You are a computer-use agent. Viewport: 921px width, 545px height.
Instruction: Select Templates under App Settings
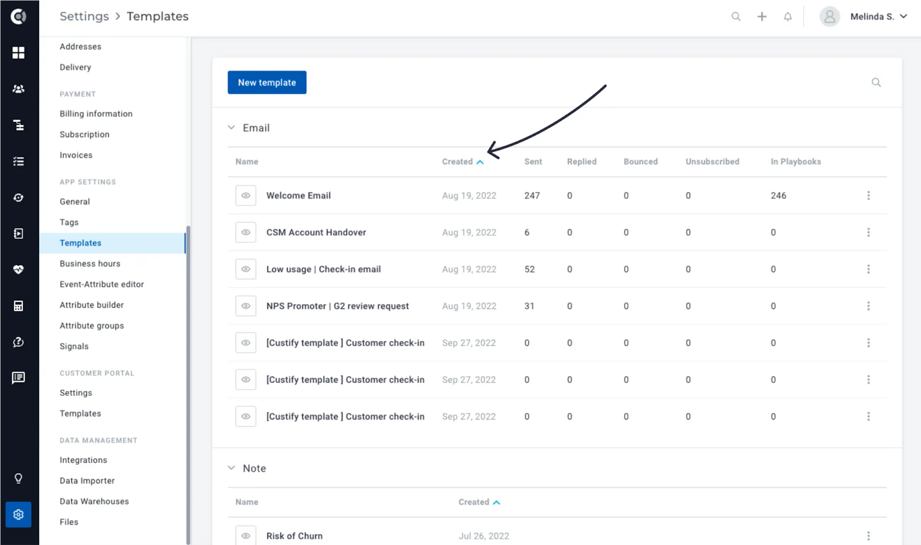tap(112, 243)
